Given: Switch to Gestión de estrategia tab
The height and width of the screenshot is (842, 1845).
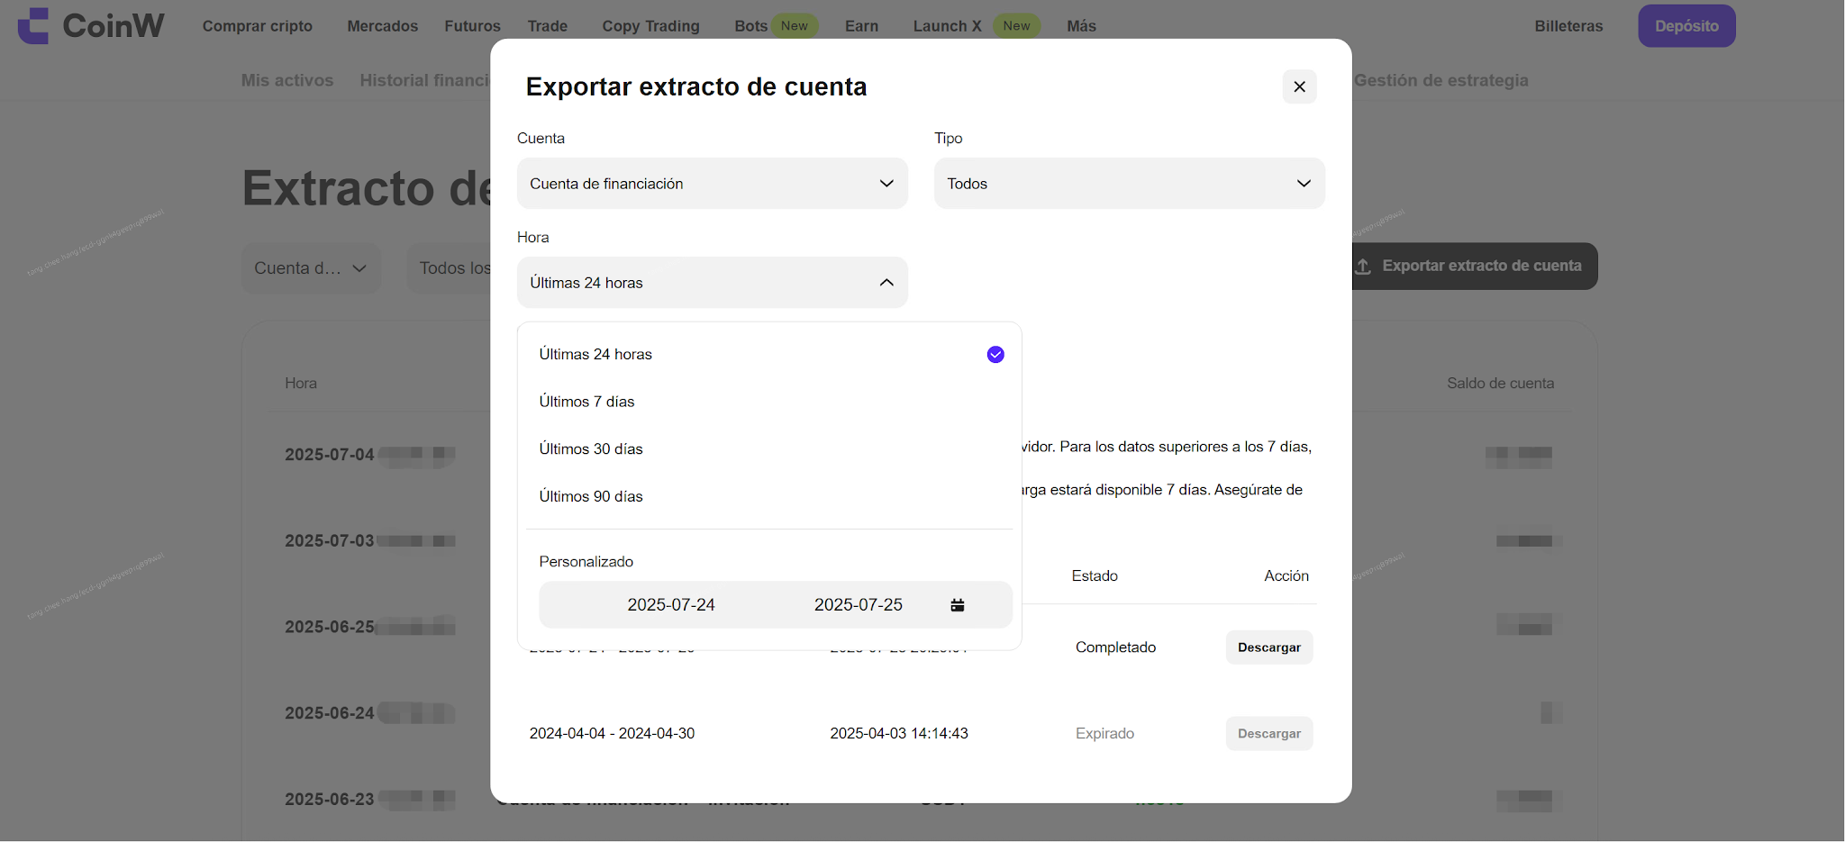Looking at the screenshot, I should [1441, 80].
